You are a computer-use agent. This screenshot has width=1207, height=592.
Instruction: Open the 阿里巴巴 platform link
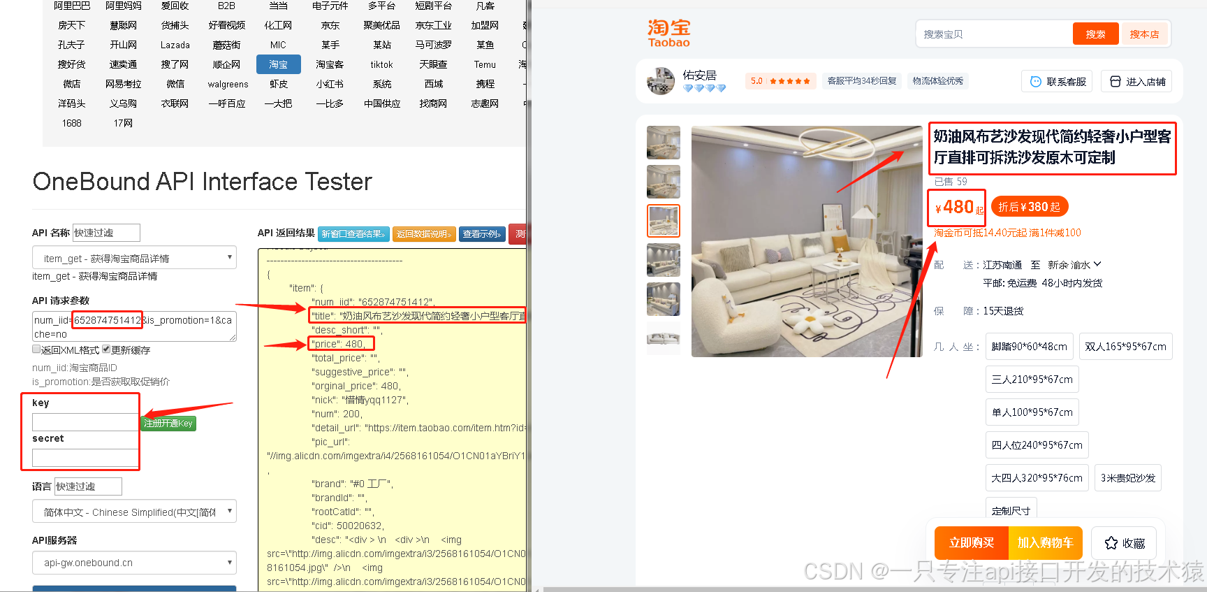click(x=72, y=6)
